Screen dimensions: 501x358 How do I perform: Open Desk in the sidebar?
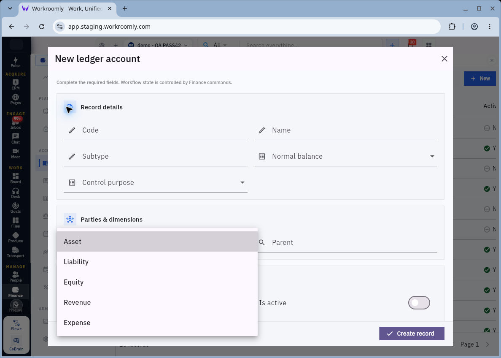15,193
